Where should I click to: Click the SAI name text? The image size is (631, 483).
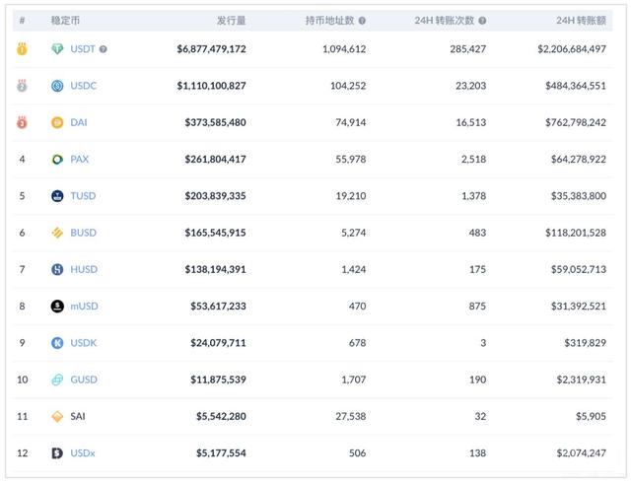tap(78, 416)
